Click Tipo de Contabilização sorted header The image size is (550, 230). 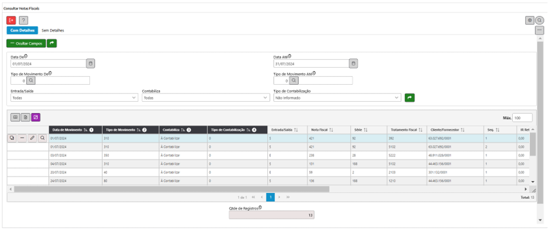click(238, 130)
